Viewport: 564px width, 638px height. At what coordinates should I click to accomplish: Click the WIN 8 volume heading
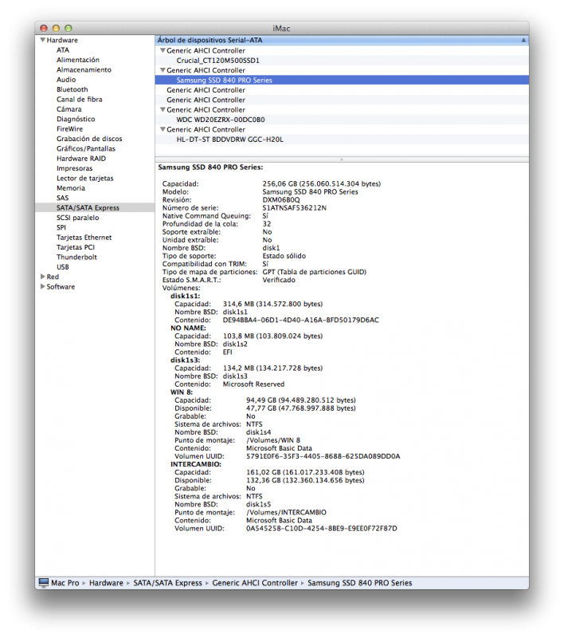tap(181, 392)
